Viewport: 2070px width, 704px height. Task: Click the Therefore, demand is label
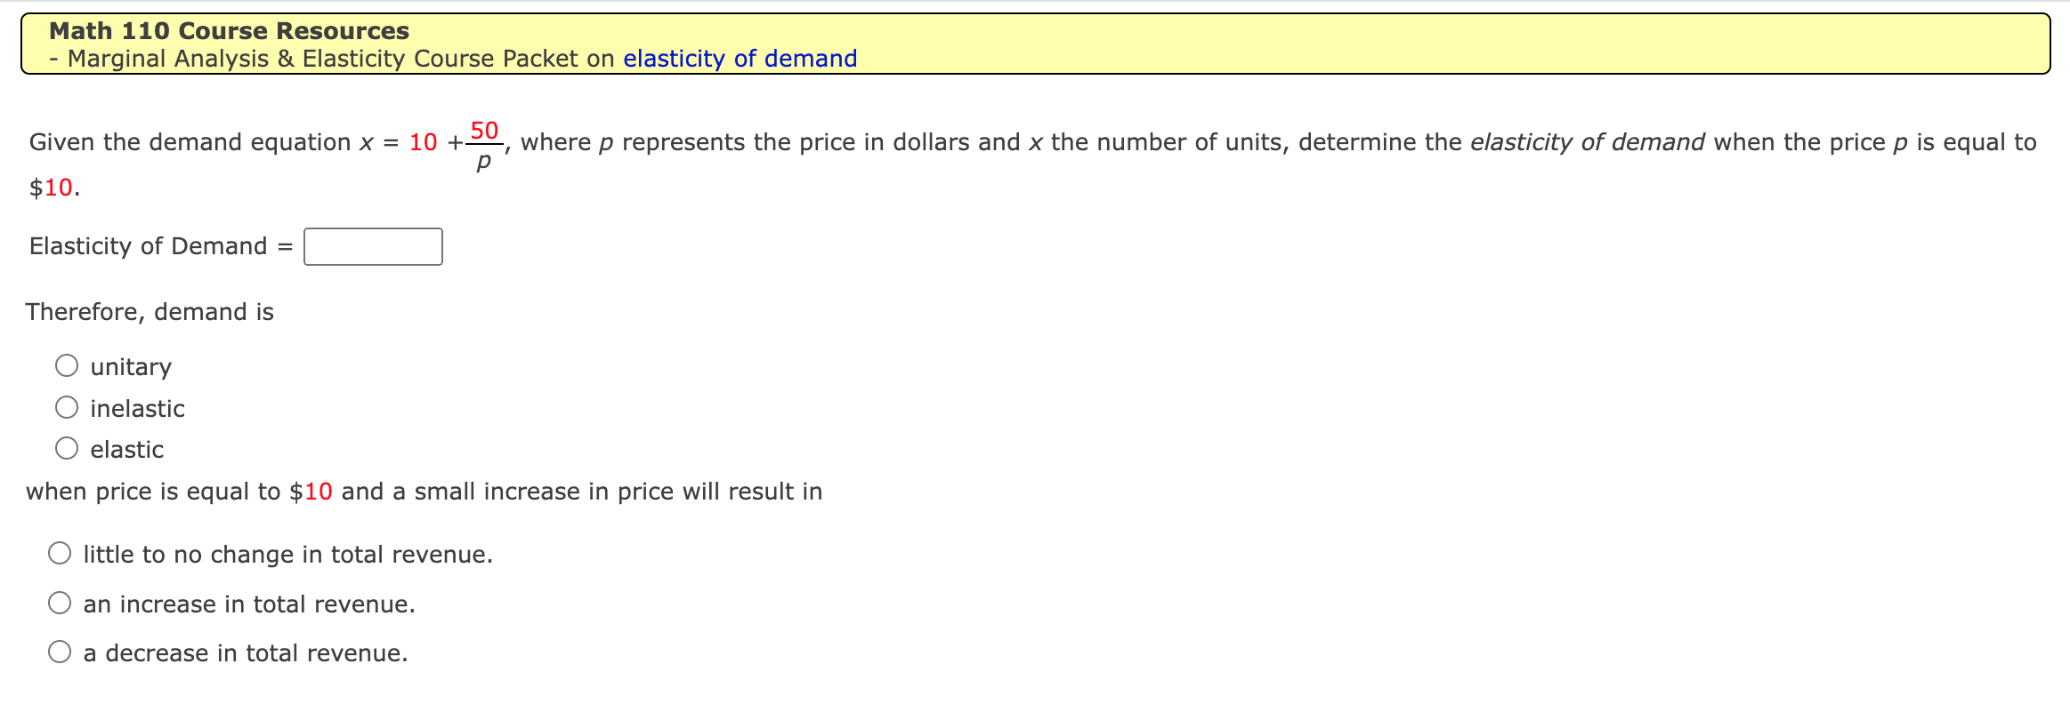tap(150, 311)
